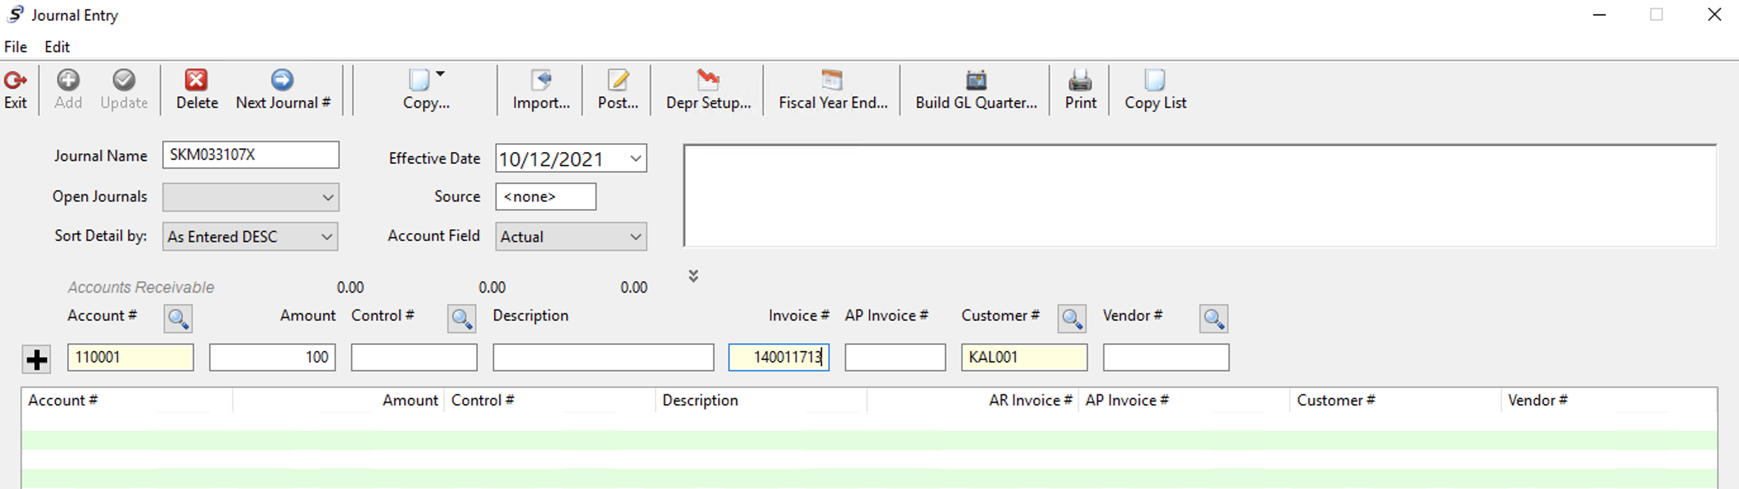Expand the Open Journals dropdown
Viewport: 1739px width, 489px height.
click(x=327, y=197)
